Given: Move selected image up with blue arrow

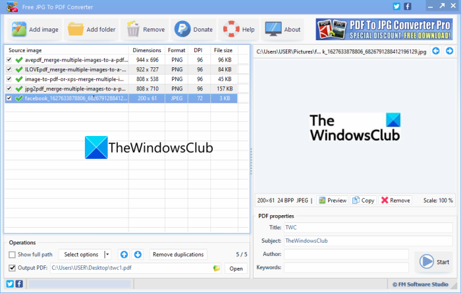Looking at the screenshot, I should point(124,255).
